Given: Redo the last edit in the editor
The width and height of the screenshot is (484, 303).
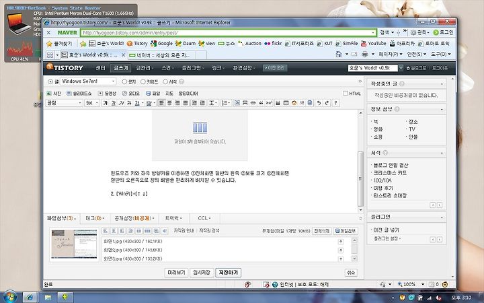Looking at the screenshot, I should point(327,103).
